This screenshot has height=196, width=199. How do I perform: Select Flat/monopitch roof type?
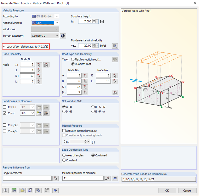pos(73,59)
